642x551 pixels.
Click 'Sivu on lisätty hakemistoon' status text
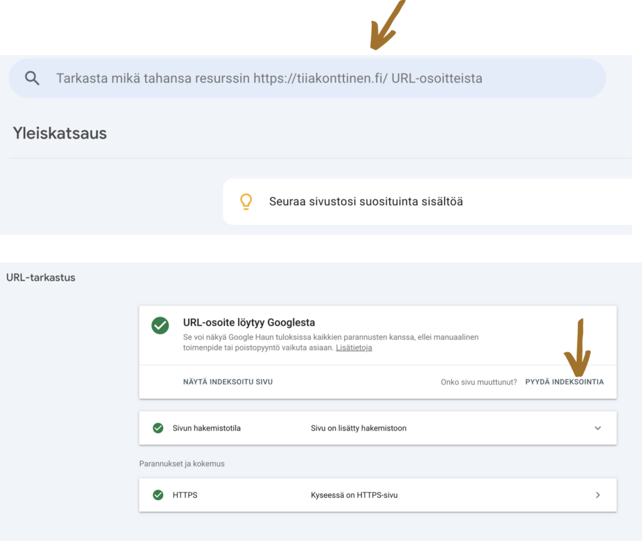pyautogui.click(x=359, y=428)
